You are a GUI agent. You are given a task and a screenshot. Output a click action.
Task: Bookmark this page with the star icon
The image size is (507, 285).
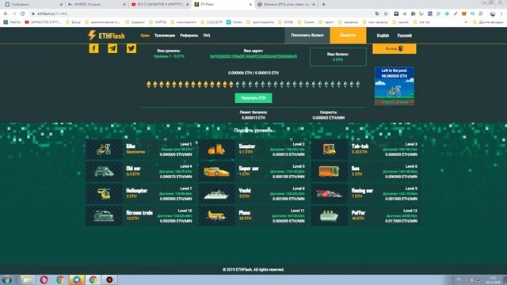tap(386, 13)
